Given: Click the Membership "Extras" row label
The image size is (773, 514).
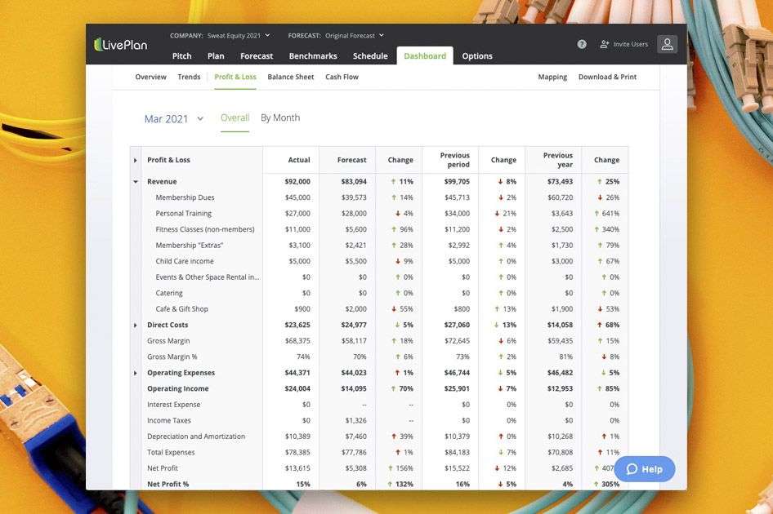Looking at the screenshot, I should click(x=190, y=246).
